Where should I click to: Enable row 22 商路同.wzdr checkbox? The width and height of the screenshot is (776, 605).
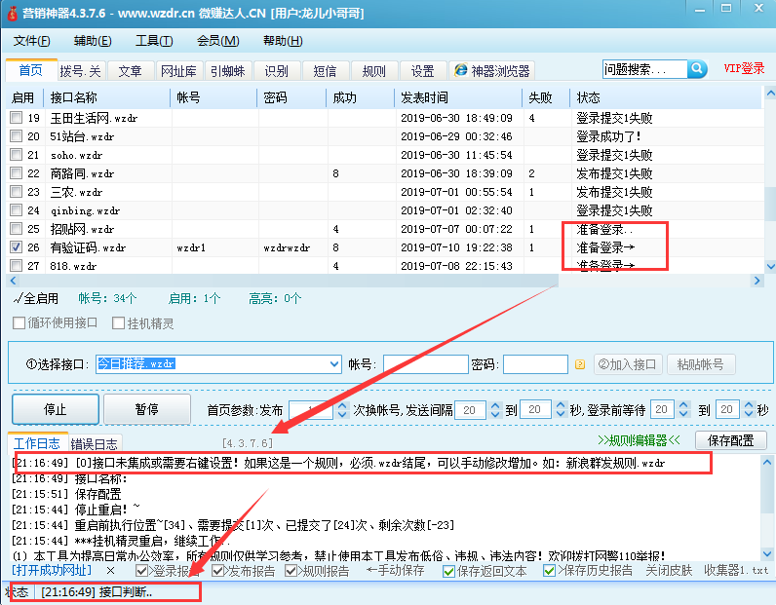pyautogui.click(x=17, y=172)
